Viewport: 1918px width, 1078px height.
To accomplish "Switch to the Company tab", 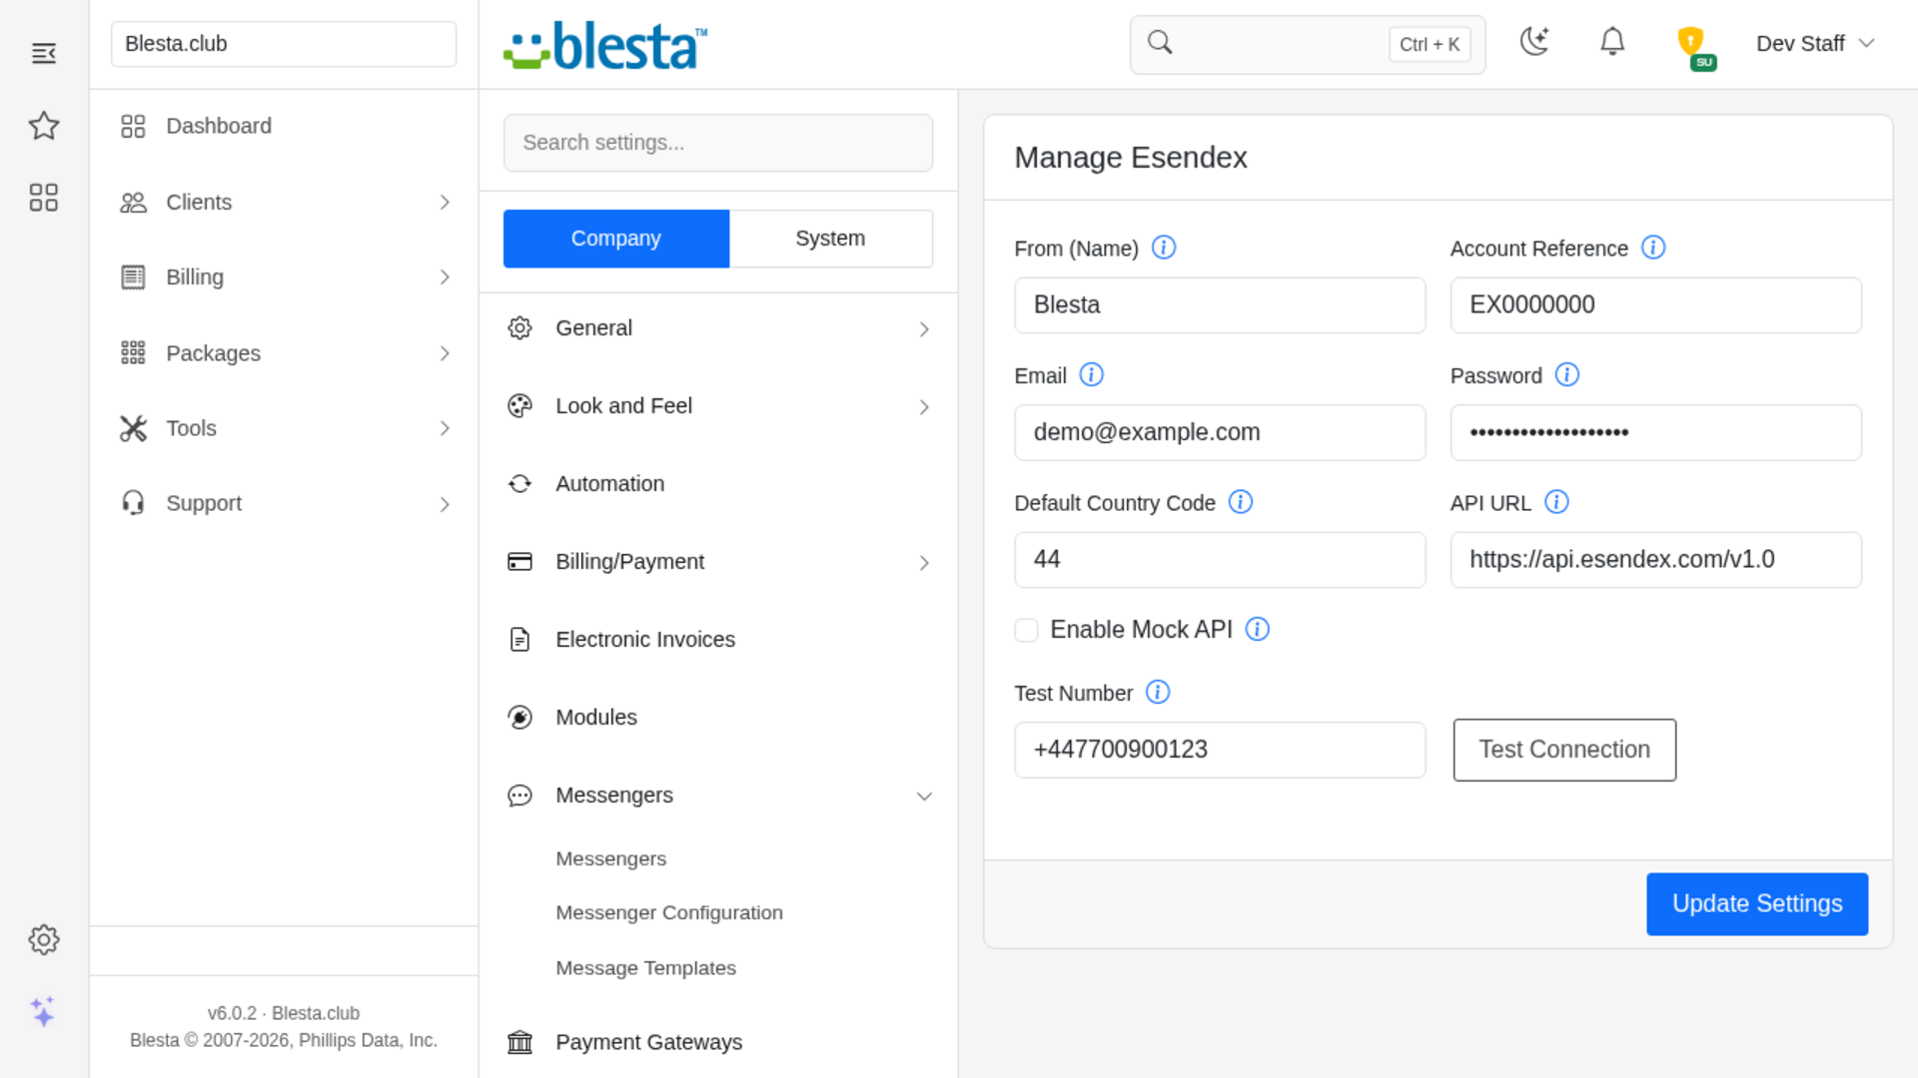I will point(616,239).
